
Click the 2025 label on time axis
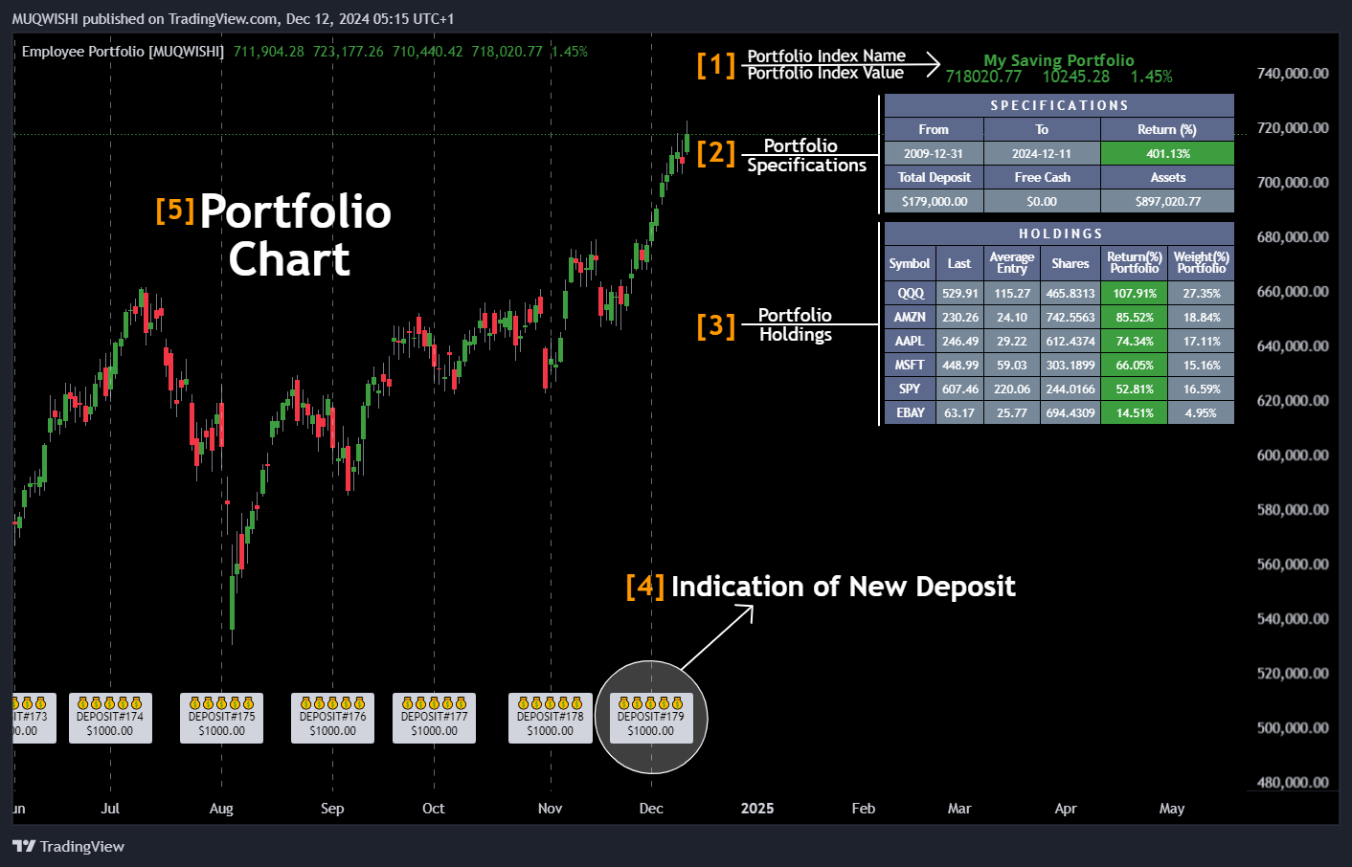point(757,809)
